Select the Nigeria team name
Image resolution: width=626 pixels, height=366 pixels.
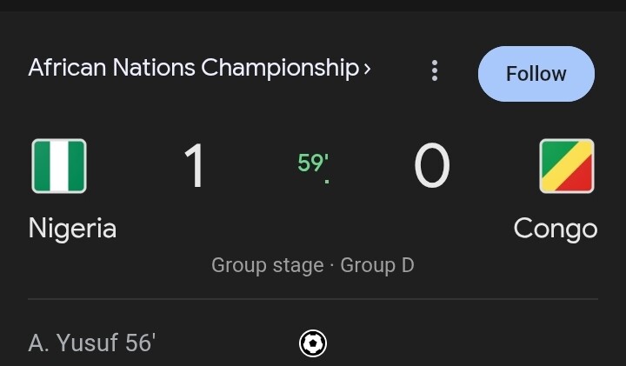coord(72,229)
